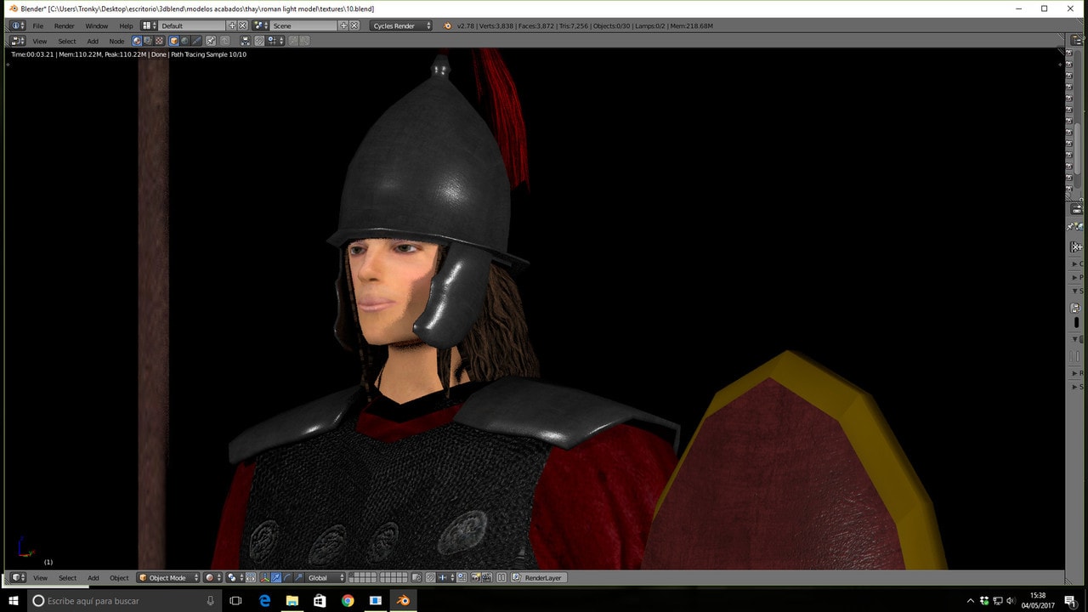The image size is (1088, 612).
Task: Delete the Default screen layout
Action: click(243, 25)
